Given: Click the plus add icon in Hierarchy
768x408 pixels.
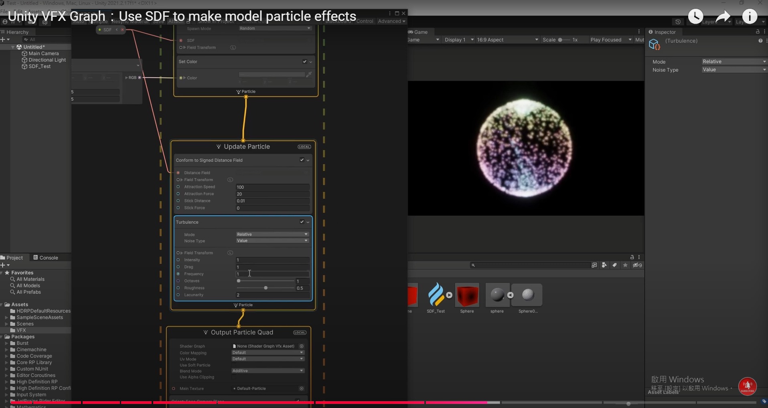Looking at the screenshot, I should 3,39.
